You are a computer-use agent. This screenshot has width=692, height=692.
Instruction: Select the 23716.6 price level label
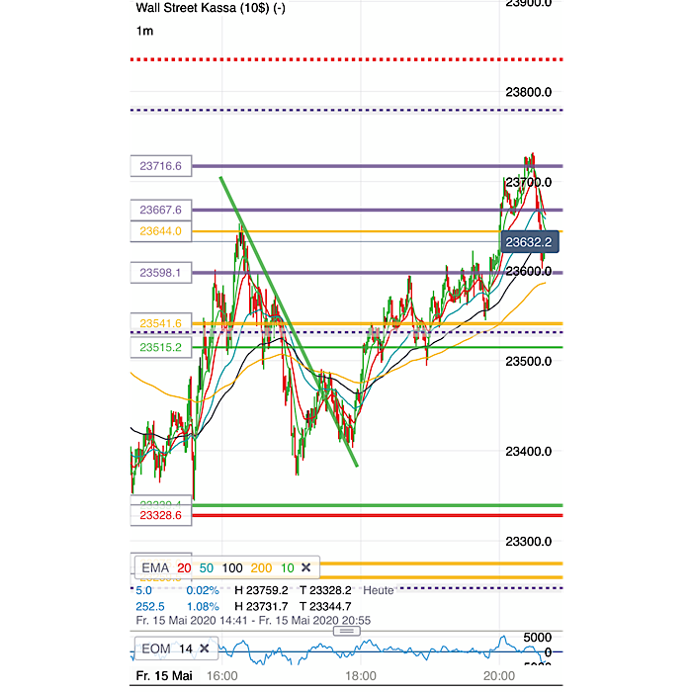pos(161,166)
